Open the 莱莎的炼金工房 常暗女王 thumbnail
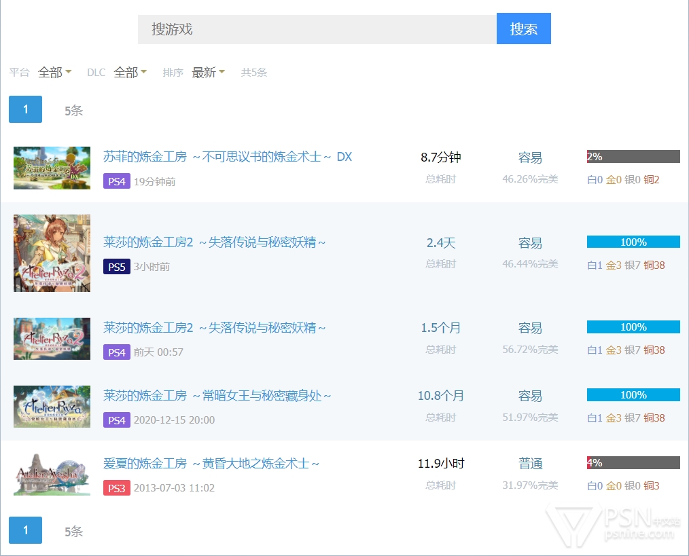 [52, 407]
